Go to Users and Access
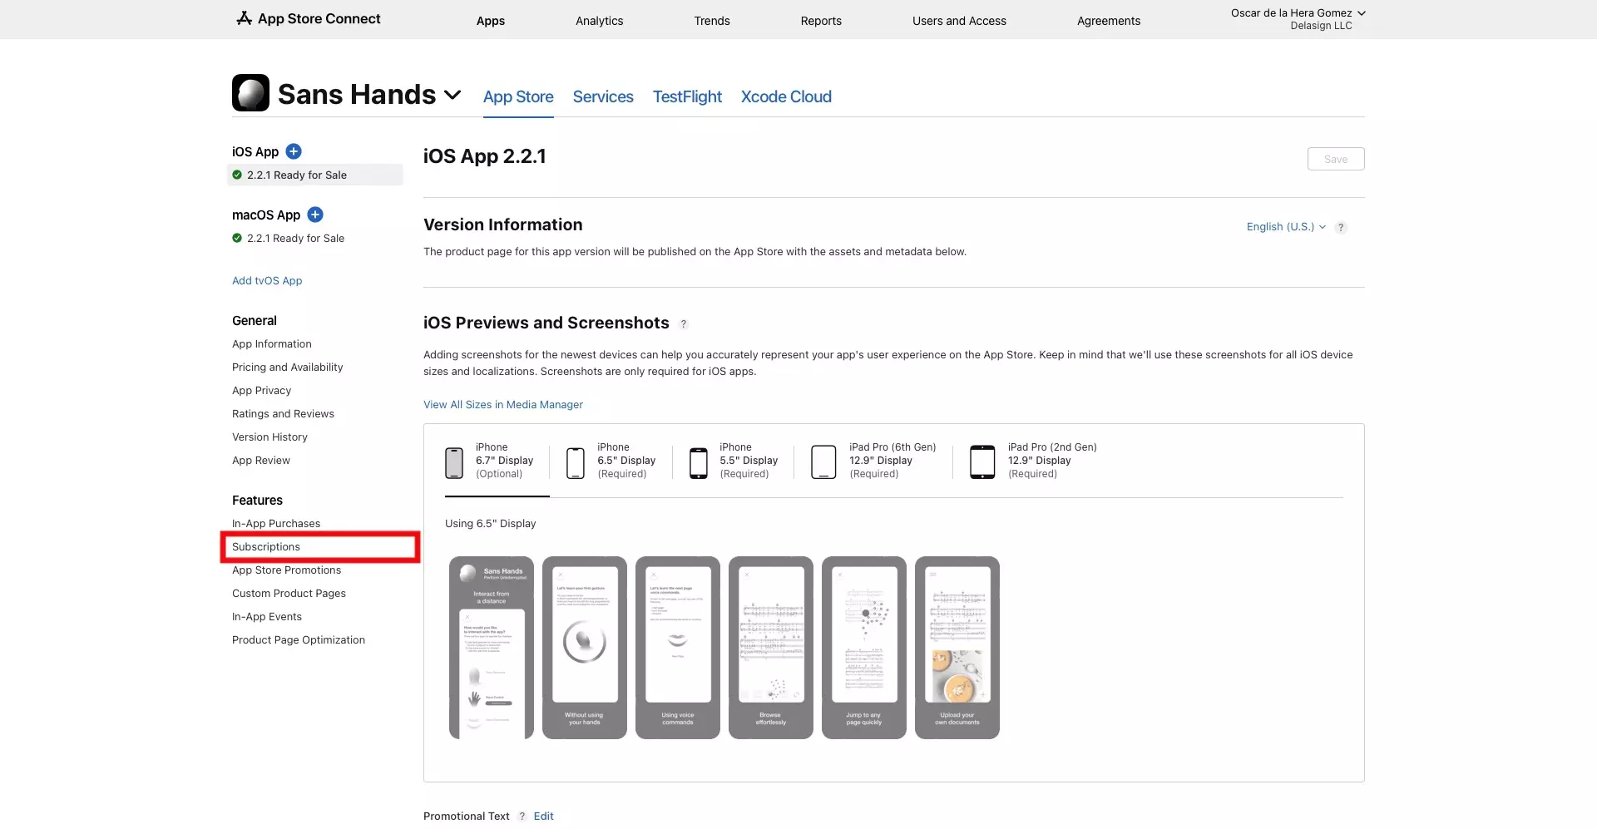The height and width of the screenshot is (829, 1597). click(x=959, y=21)
